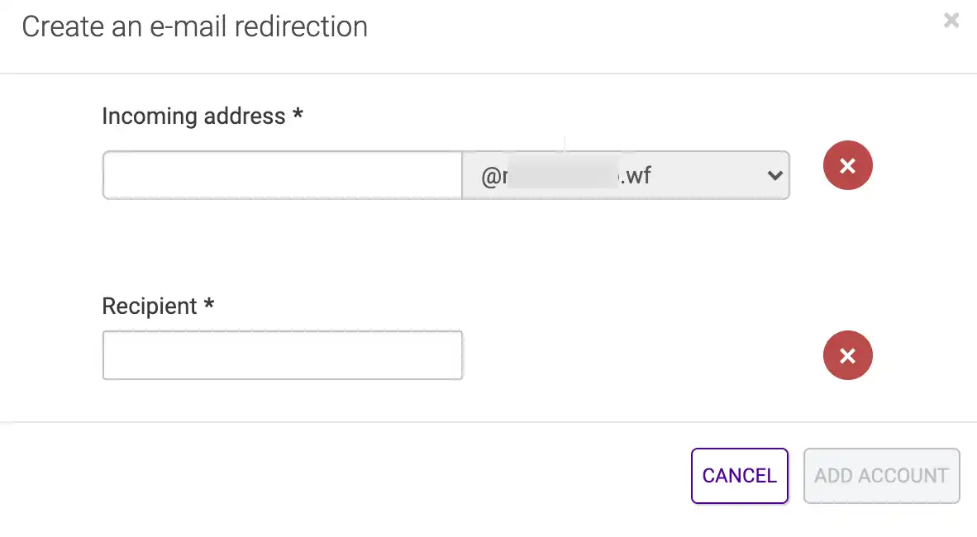Focus the Recipient input field
Image resolution: width=977 pixels, height=537 pixels.
coord(282,355)
